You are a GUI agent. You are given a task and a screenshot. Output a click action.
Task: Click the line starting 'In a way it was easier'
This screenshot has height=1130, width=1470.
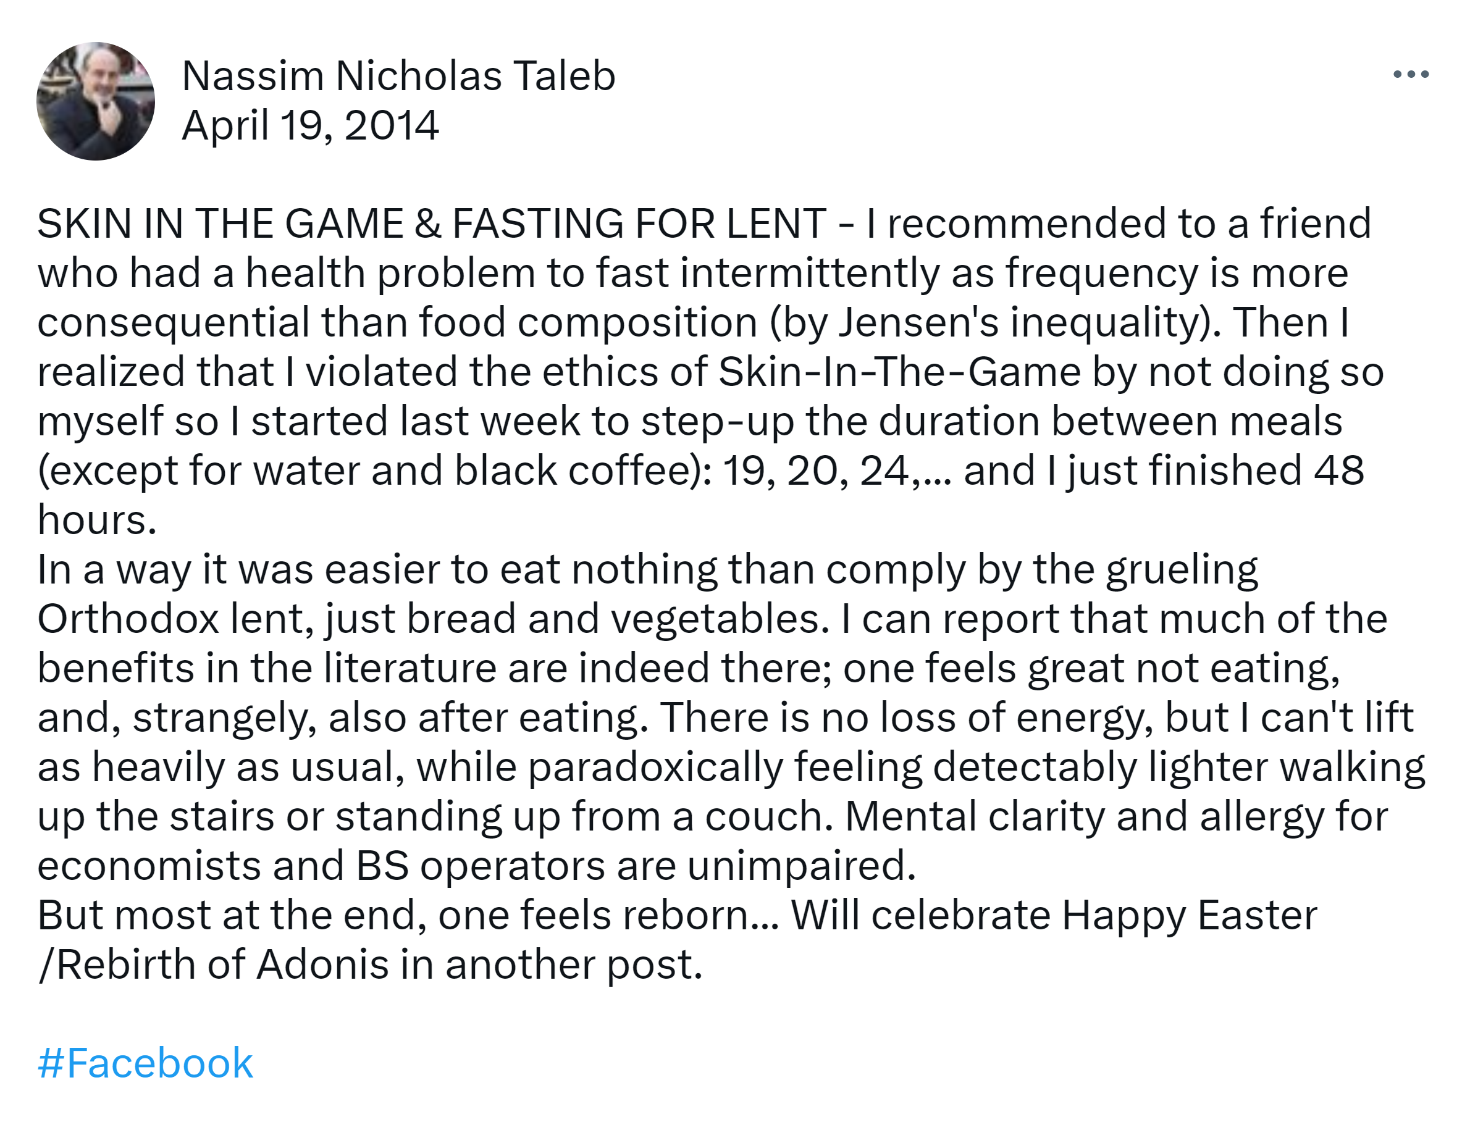click(646, 569)
